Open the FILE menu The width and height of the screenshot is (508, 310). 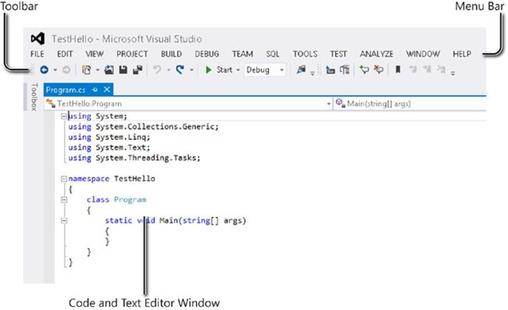coord(37,54)
